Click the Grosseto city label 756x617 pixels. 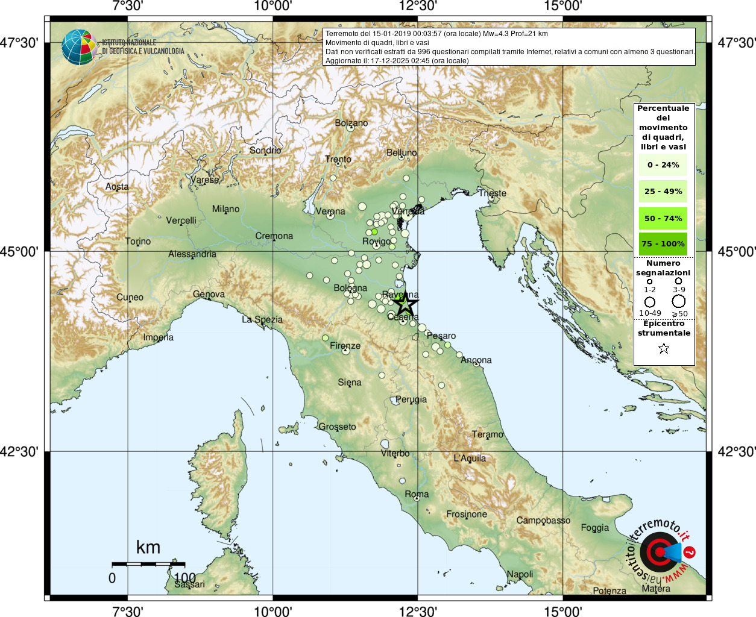pyautogui.click(x=338, y=426)
